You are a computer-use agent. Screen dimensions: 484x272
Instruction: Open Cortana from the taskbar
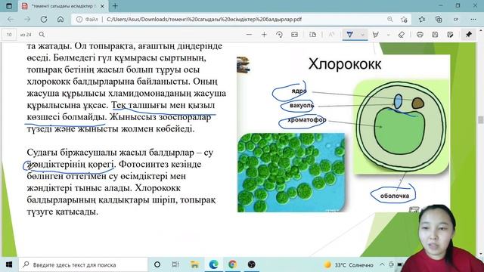point(157,264)
